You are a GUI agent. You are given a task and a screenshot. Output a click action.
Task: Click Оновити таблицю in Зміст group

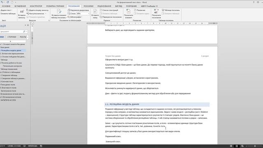coord(8,14)
